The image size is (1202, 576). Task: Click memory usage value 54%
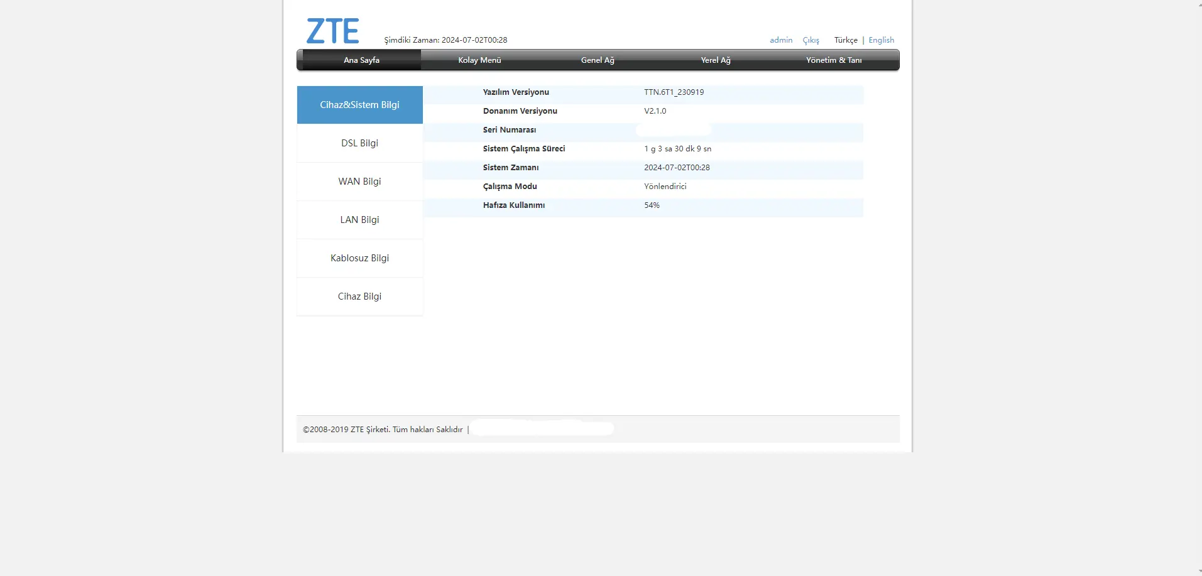coord(652,205)
